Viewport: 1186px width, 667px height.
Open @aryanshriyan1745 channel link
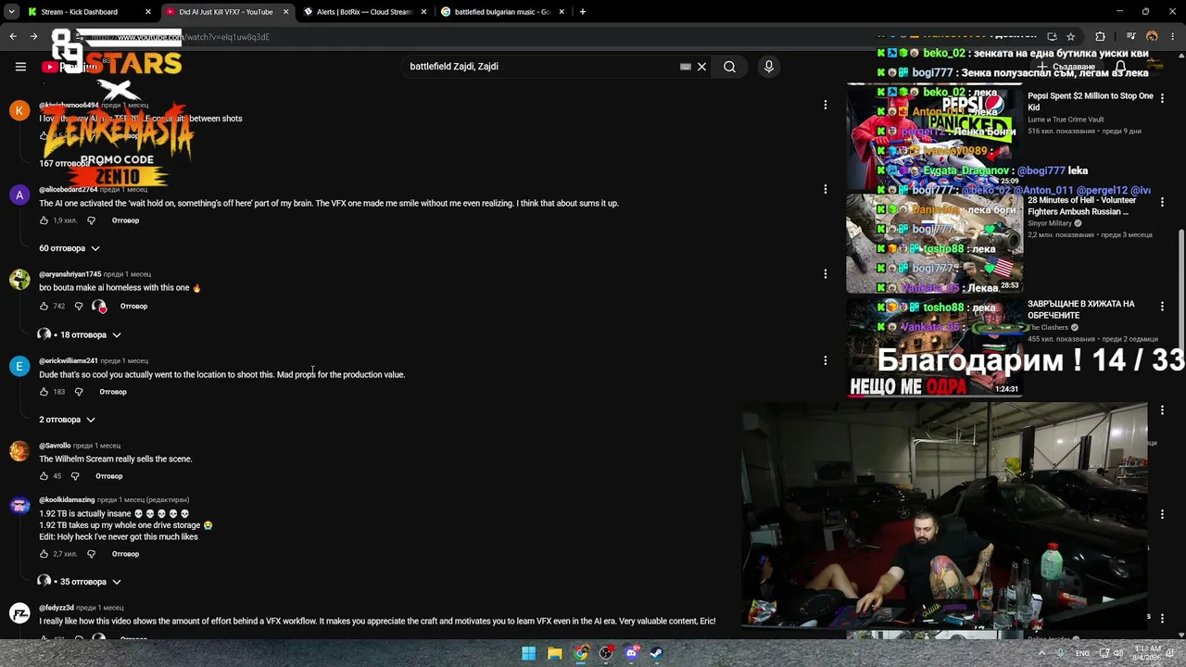pos(69,274)
